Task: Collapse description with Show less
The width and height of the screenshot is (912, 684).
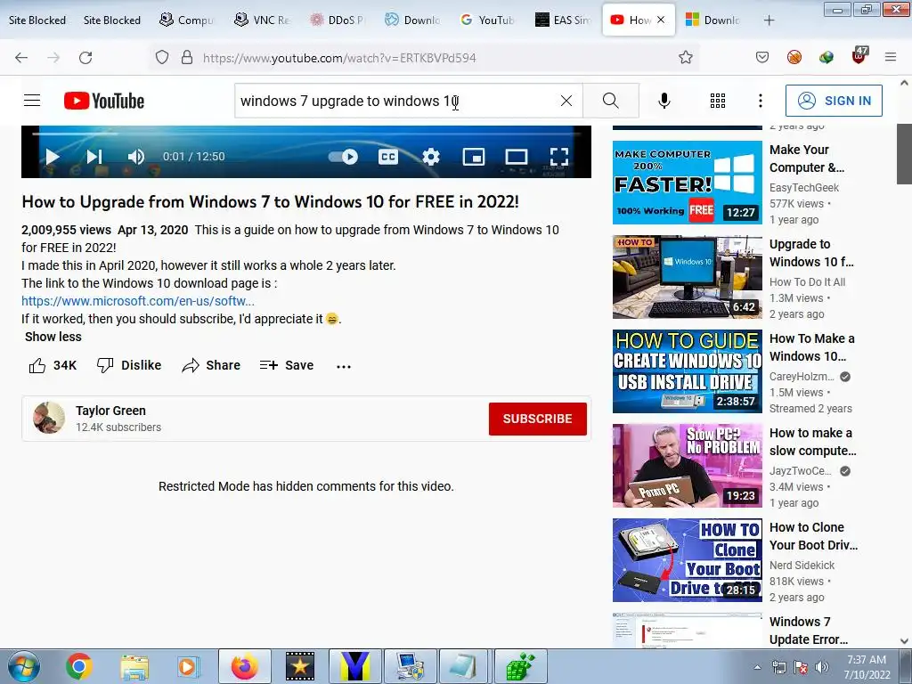Action: coord(53,337)
